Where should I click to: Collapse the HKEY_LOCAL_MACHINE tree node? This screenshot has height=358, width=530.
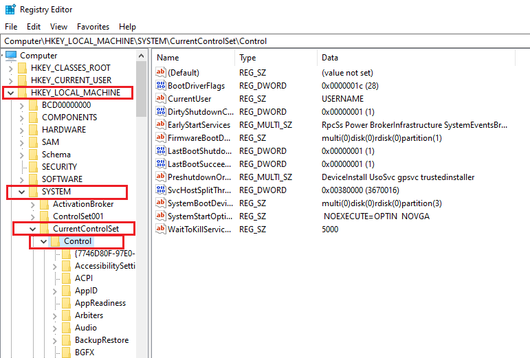click(x=10, y=93)
